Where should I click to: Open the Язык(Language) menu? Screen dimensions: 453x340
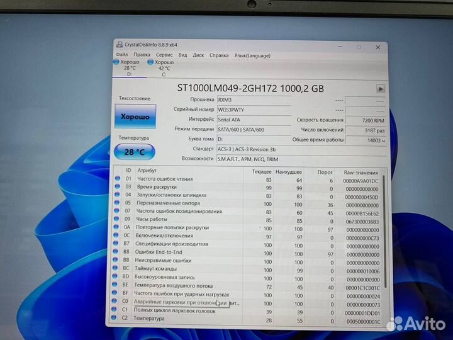[x=252, y=55]
